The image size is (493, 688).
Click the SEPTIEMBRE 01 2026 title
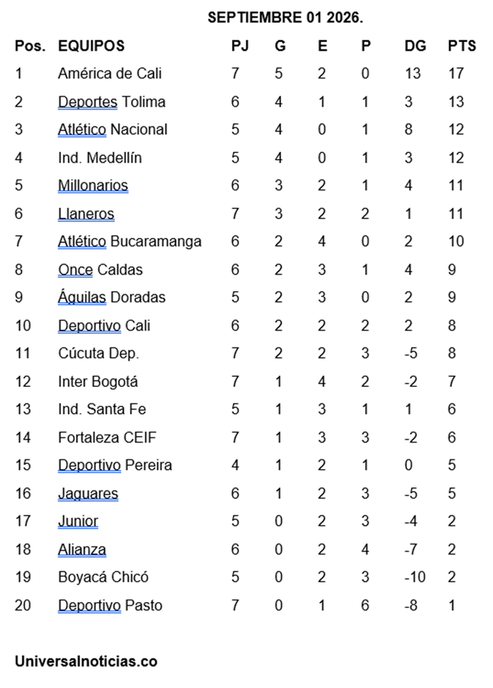pos(285,17)
